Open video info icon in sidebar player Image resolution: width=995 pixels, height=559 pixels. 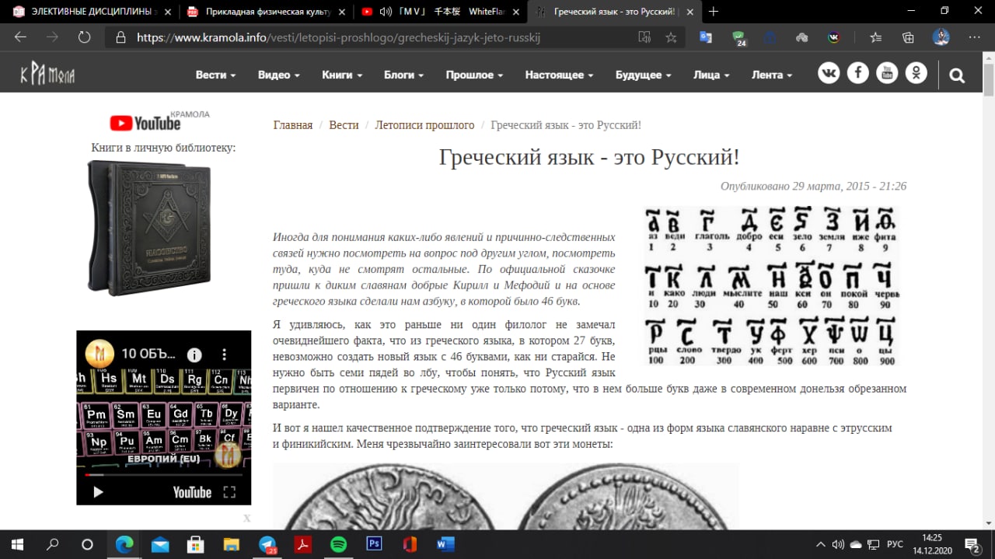(x=194, y=355)
